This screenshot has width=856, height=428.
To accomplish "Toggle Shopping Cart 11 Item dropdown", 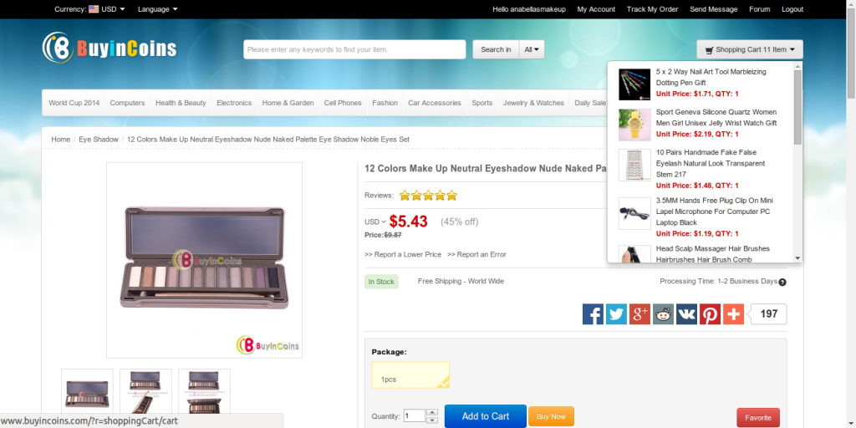I will [x=750, y=49].
